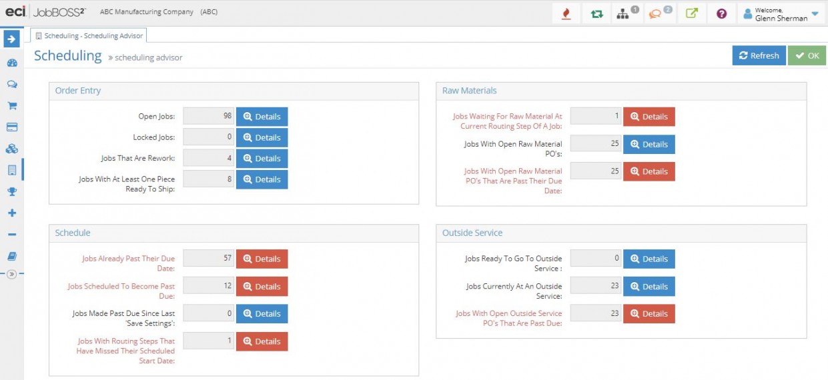828x380 pixels.
Task: Details for Jobs Made Past Due Since Save
Action: point(262,313)
